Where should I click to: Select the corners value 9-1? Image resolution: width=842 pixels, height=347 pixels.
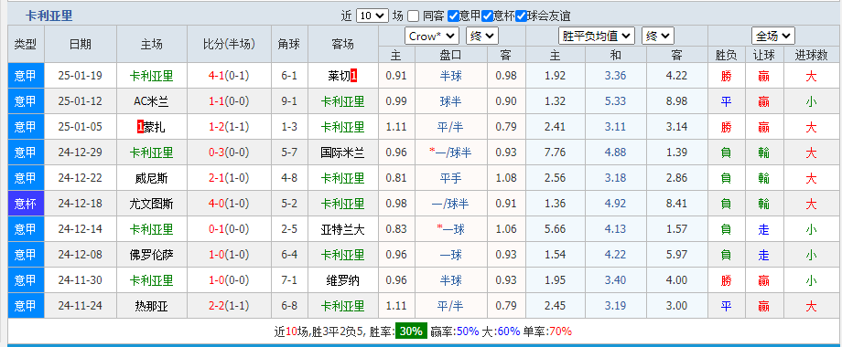tap(289, 101)
